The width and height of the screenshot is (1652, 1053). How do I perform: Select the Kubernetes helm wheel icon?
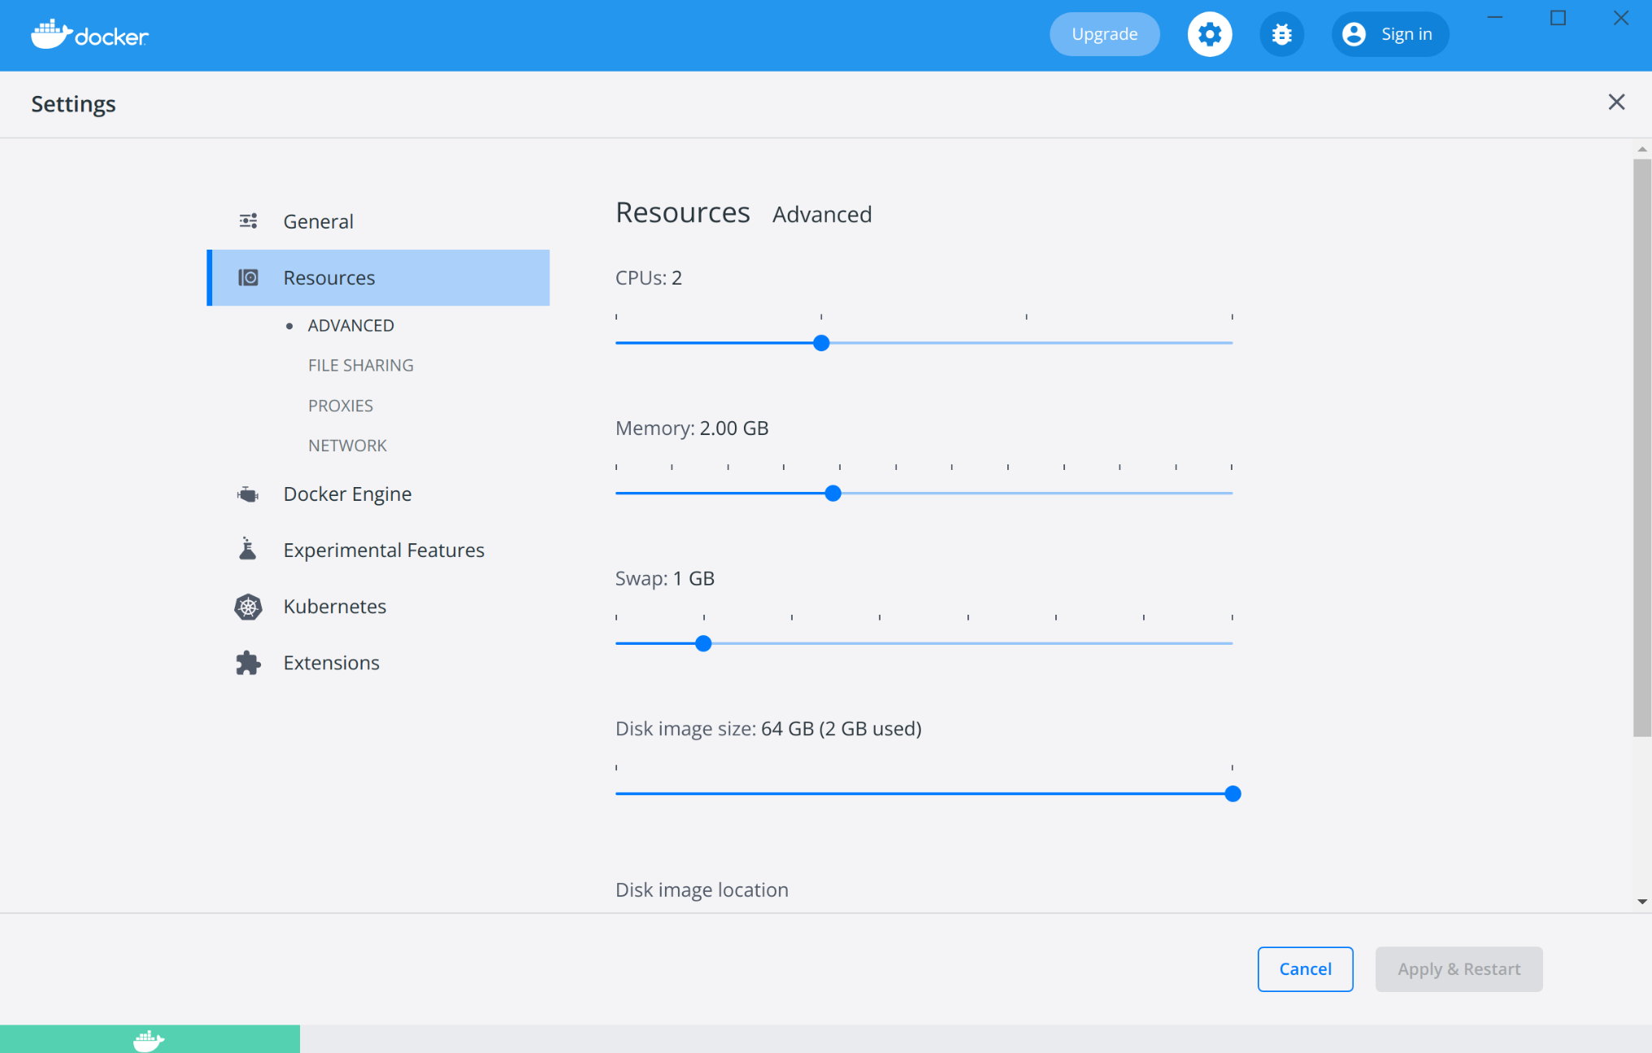click(247, 607)
